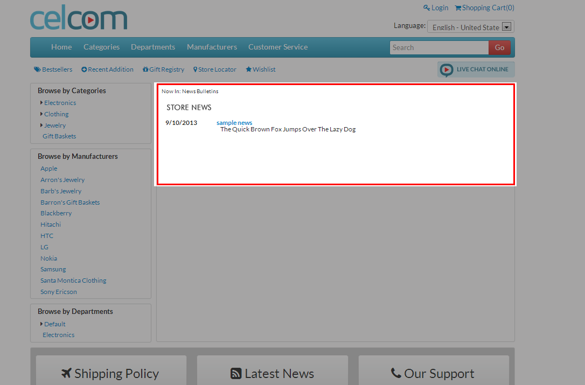Open the Manufacturers menu
Screen dimensions: 585x385
(212, 47)
